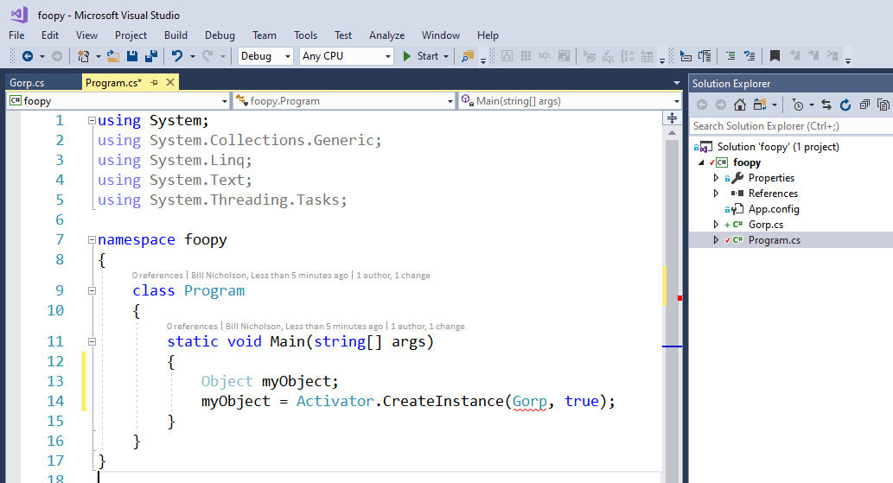Click the Comment out selected lines icon

730,56
